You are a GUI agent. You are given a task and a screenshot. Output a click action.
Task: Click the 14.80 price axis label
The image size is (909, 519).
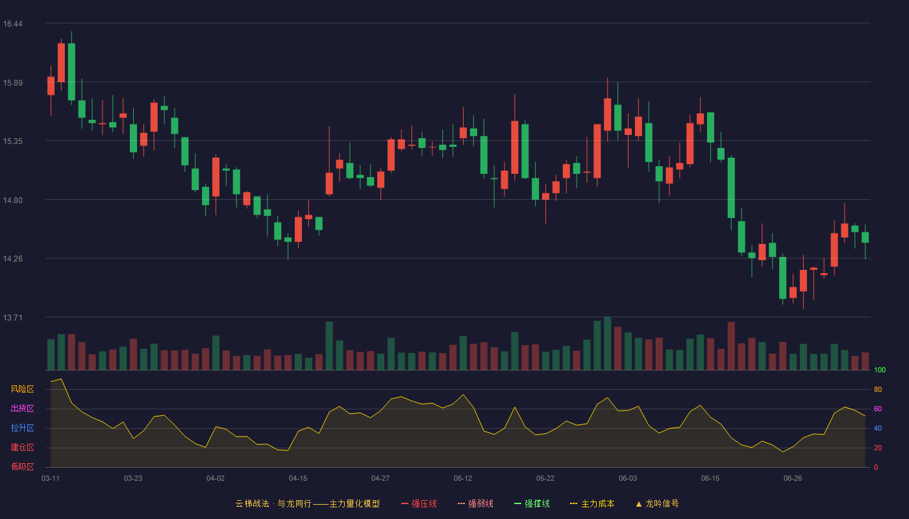(x=12, y=200)
